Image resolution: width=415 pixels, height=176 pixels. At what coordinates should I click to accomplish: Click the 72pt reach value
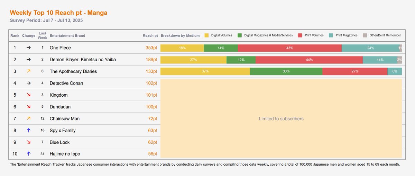point(153,118)
